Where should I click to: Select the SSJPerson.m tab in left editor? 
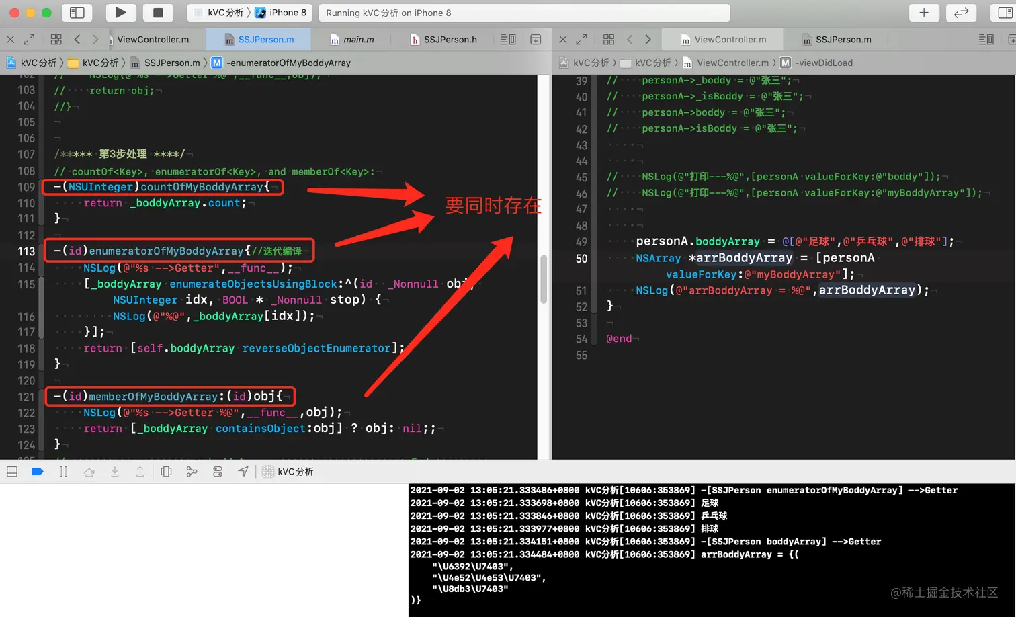259,40
